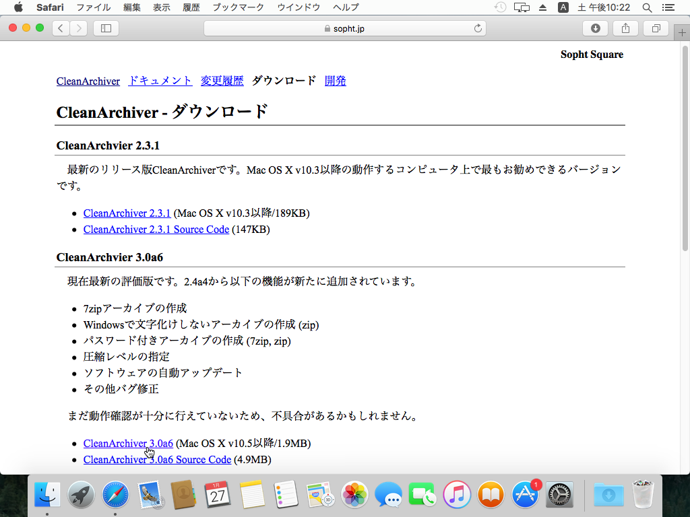Open the ドキュメント link
The image size is (690, 517).
coord(160,81)
